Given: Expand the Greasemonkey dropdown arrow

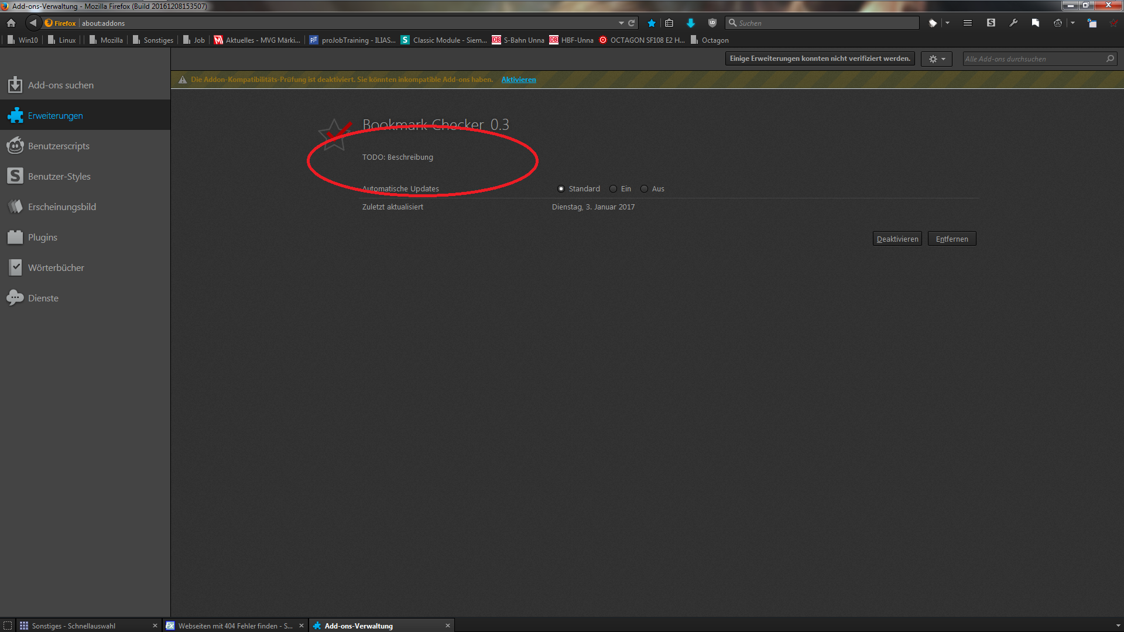Looking at the screenshot, I should (x=1072, y=23).
